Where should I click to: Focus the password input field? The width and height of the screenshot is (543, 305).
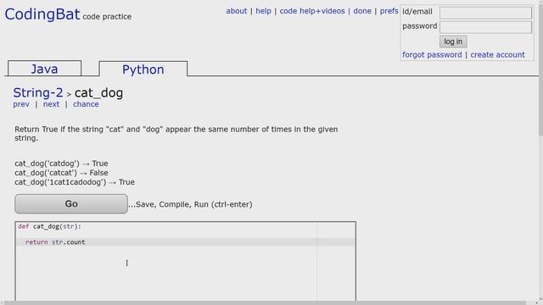point(485,27)
